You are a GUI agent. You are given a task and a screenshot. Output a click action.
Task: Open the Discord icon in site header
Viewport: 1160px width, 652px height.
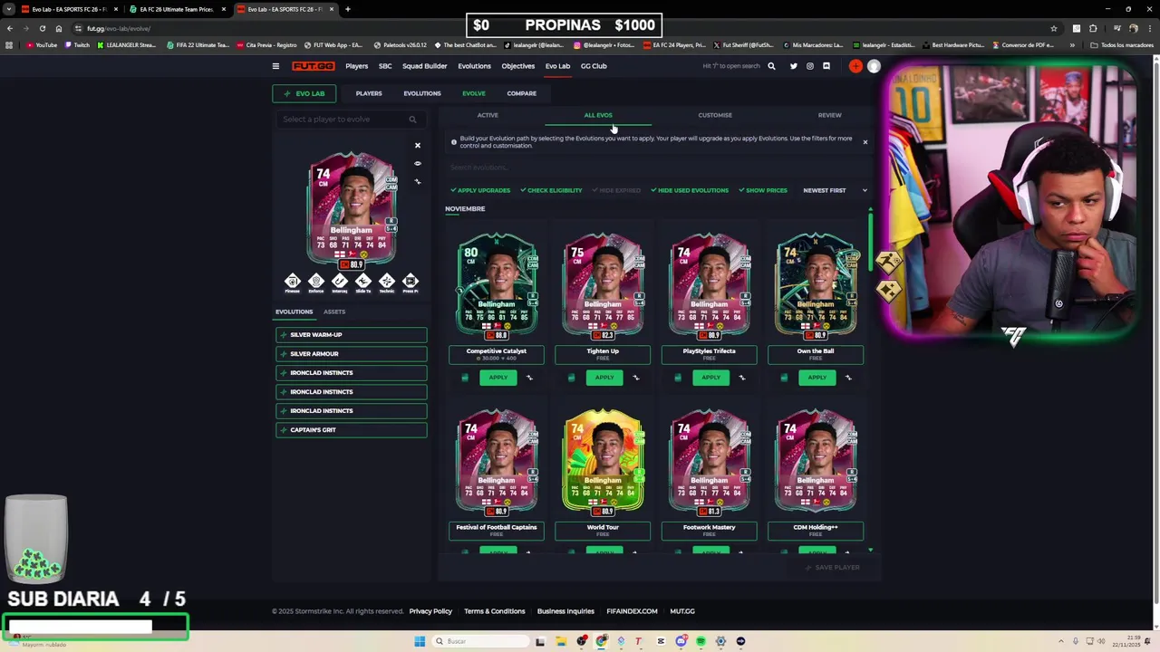click(826, 66)
